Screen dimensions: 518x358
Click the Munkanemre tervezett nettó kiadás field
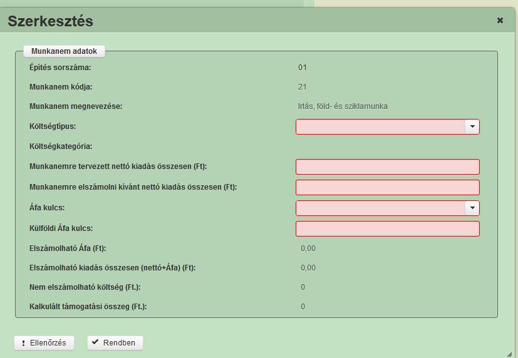point(388,167)
